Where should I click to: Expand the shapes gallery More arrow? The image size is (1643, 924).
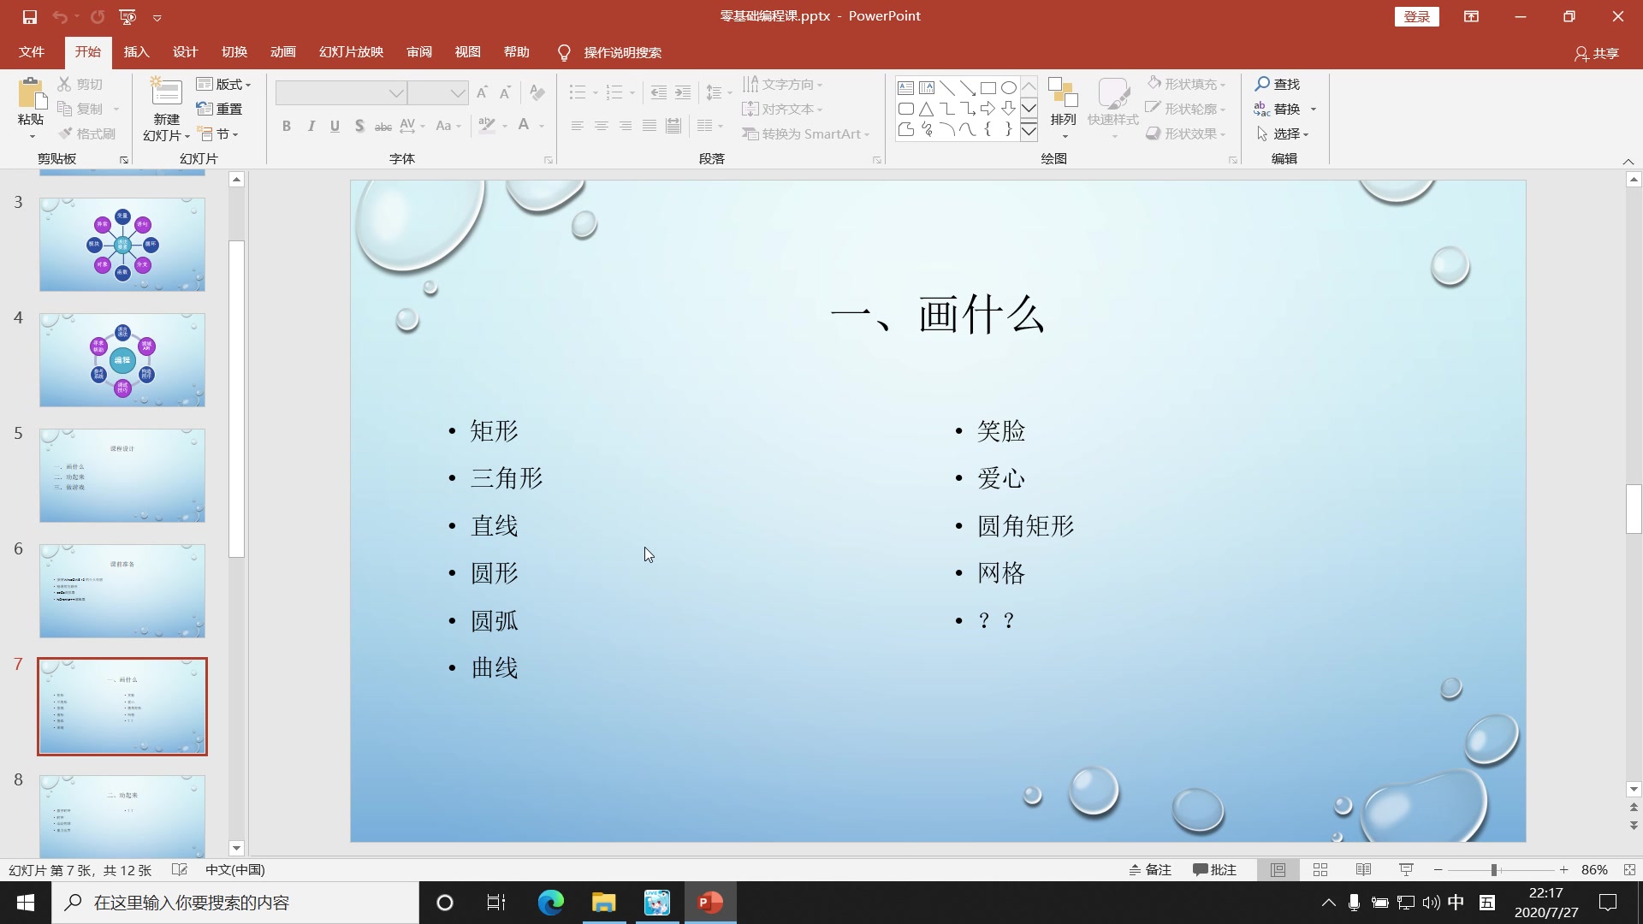(x=1029, y=131)
